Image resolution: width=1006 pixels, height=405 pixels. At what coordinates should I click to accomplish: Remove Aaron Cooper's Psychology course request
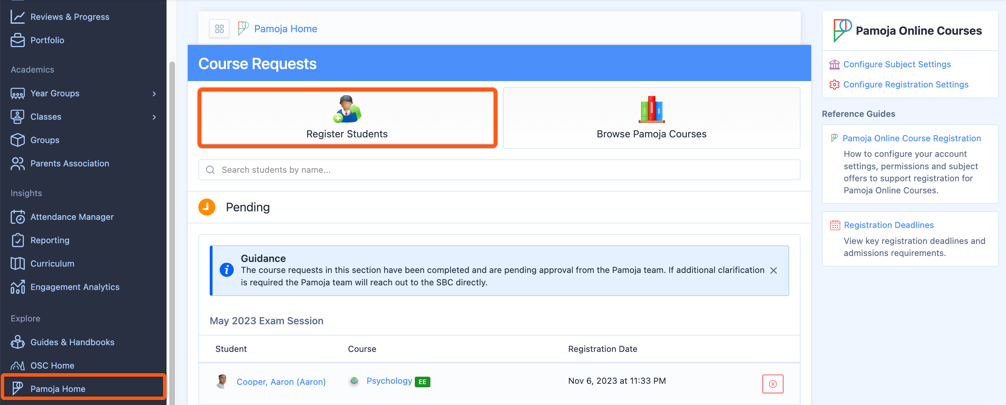773,384
